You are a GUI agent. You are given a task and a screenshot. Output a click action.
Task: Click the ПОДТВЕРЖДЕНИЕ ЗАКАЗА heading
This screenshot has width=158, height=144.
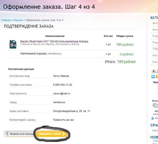tap(29, 26)
